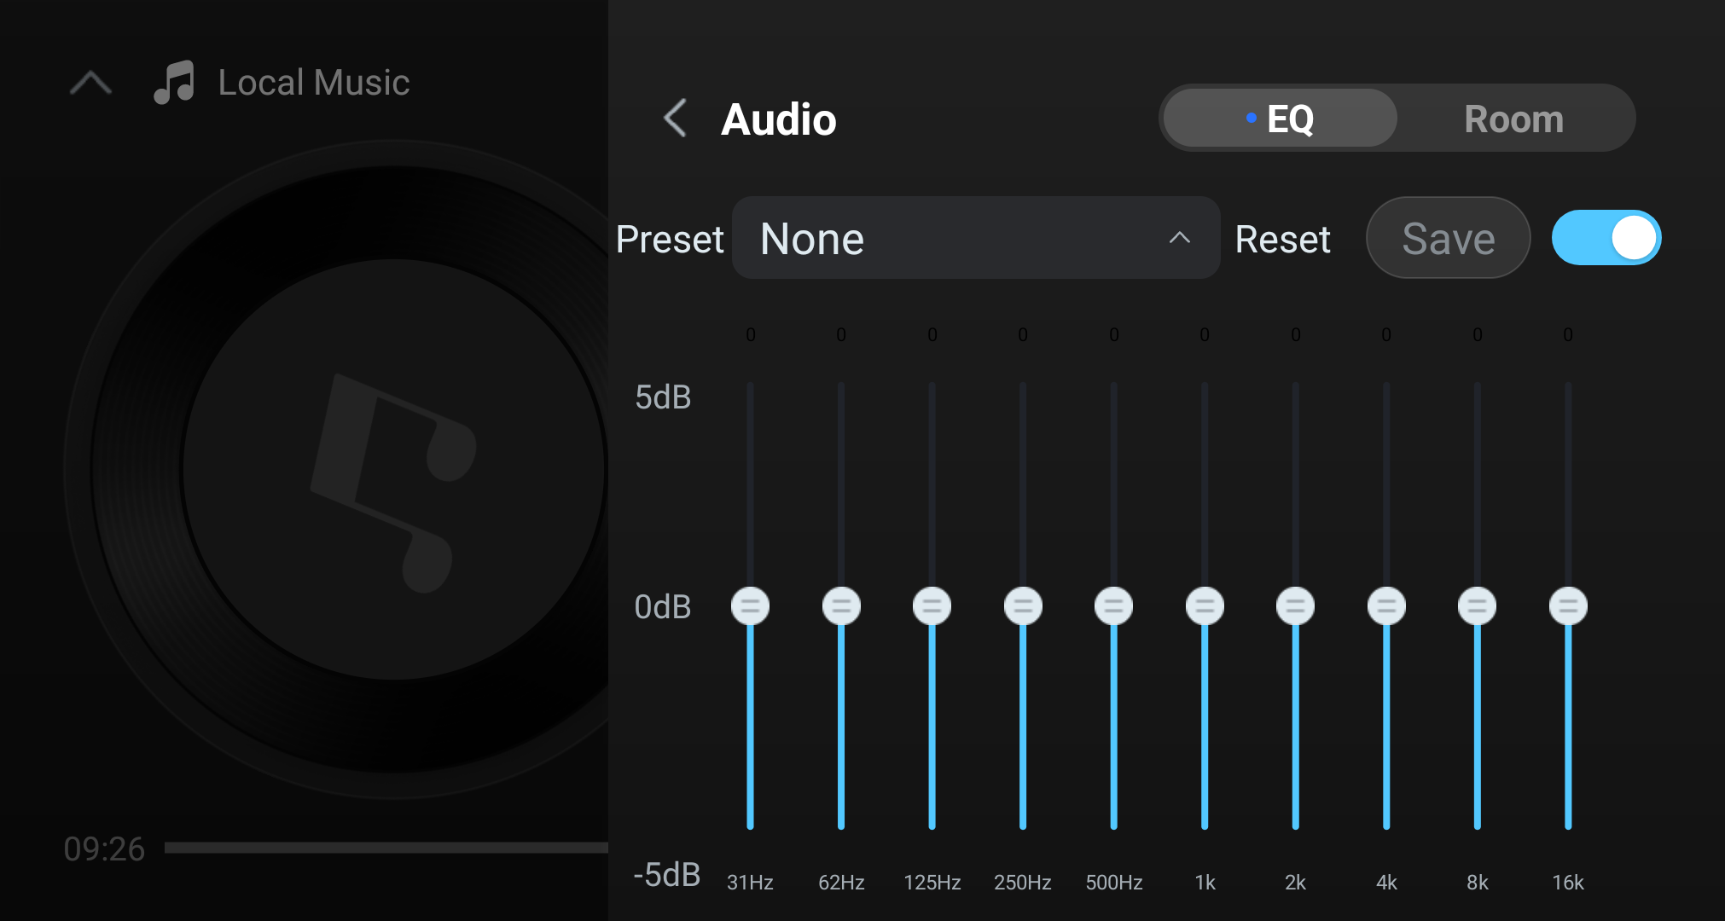Click the Preset label text
The width and height of the screenshot is (1725, 921).
[670, 239]
